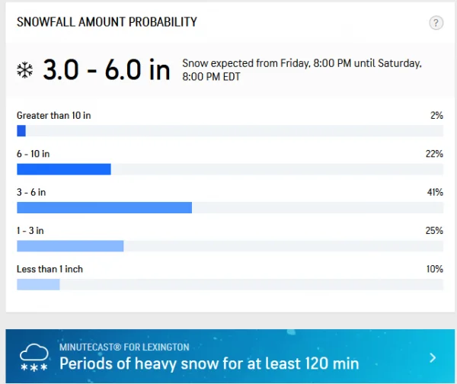Click the Greater than 10 in label

pos(53,116)
